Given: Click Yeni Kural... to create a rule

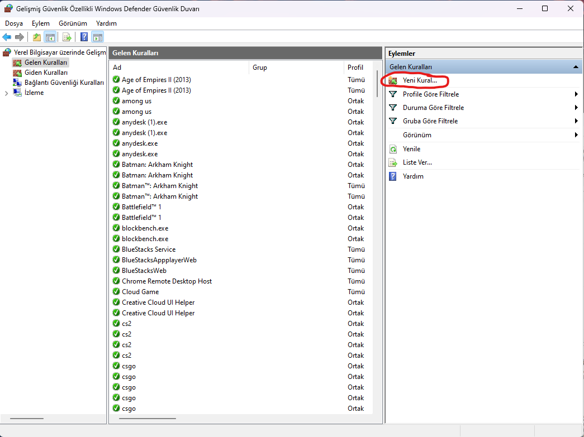Looking at the screenshot, I should pyautogui.click(x=420, y=80).
